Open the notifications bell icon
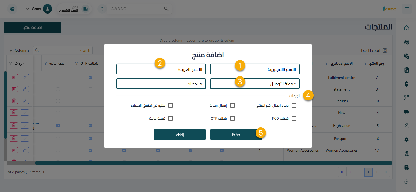This screenshot has width=416, height=192. pyautogui.click(x=102, y=9)
